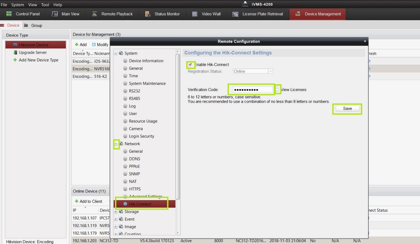Toggle the Enable Hik-Connect checkbox
The height and width of the screenshot is (244, 420).
190,65
